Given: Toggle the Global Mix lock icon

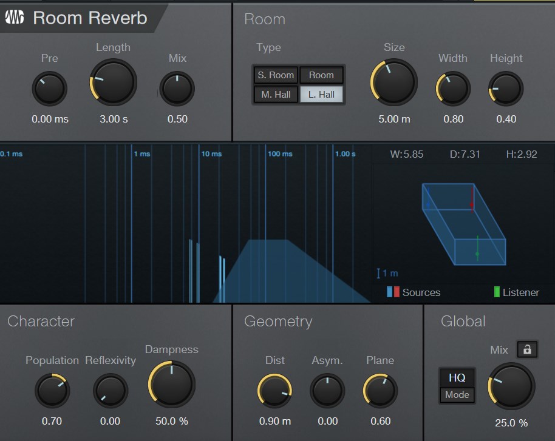Looking at the screenshot, I should tap(526, 349).
